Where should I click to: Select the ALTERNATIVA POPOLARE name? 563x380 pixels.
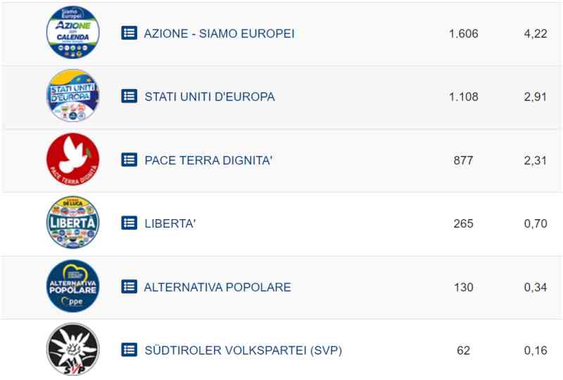click(217, 287)
